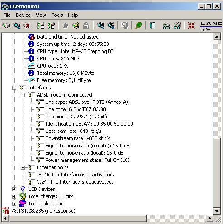Click the device with yellow padlock icon

pyautogui.click(x=76, y=25)
